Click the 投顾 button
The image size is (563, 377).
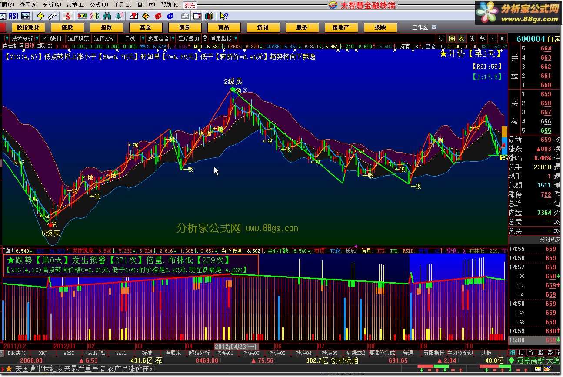coord(380,27)
